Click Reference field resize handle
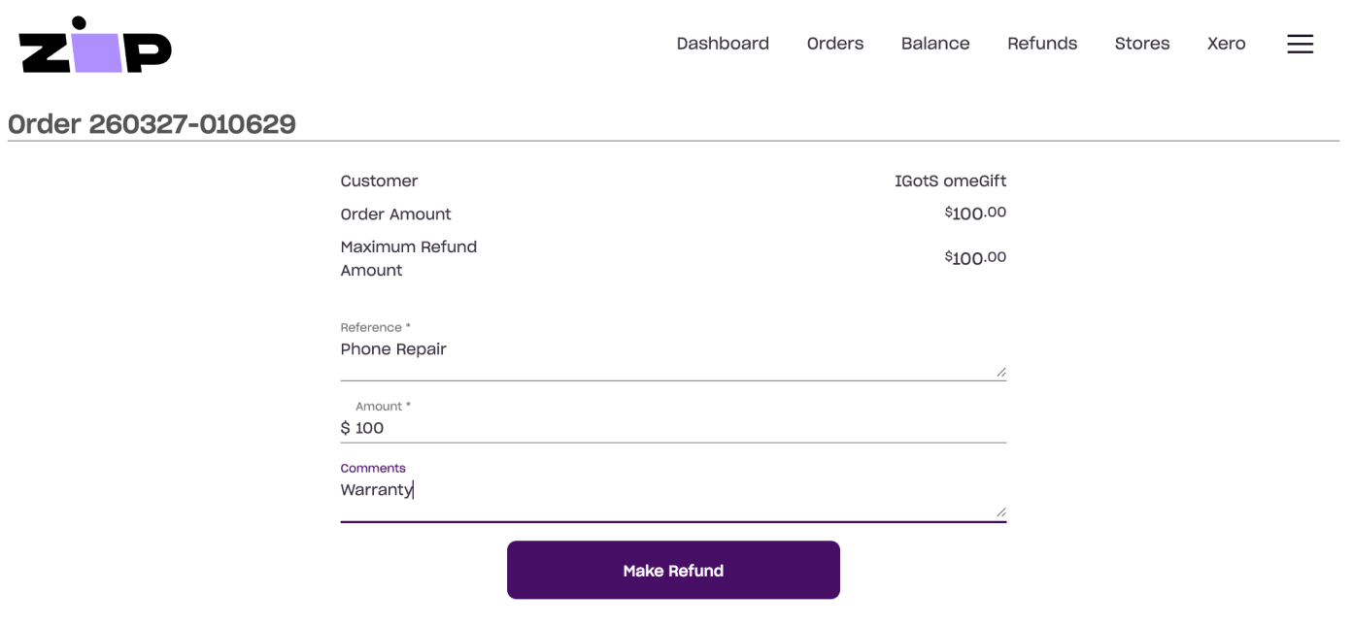Viewport: 1353px width, 625px height. tap(1000, 372)
